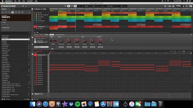Expand the control area down arrow
This screenshot has height=108, width=193.
click(x=32, y=44)
